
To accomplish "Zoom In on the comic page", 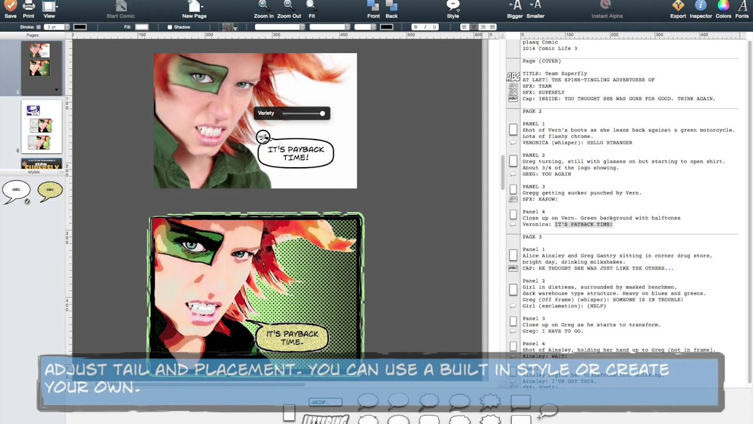I will [264, 6].
